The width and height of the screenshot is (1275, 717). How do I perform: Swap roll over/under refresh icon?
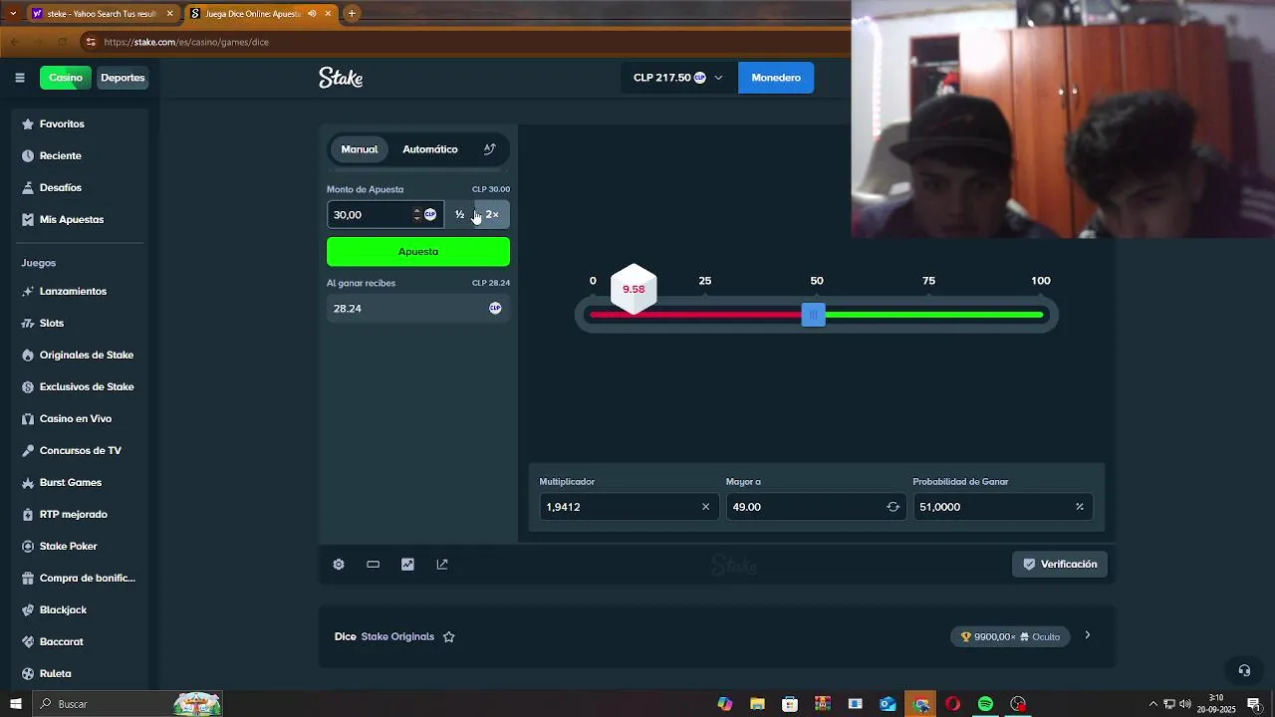tap(892, 507)
